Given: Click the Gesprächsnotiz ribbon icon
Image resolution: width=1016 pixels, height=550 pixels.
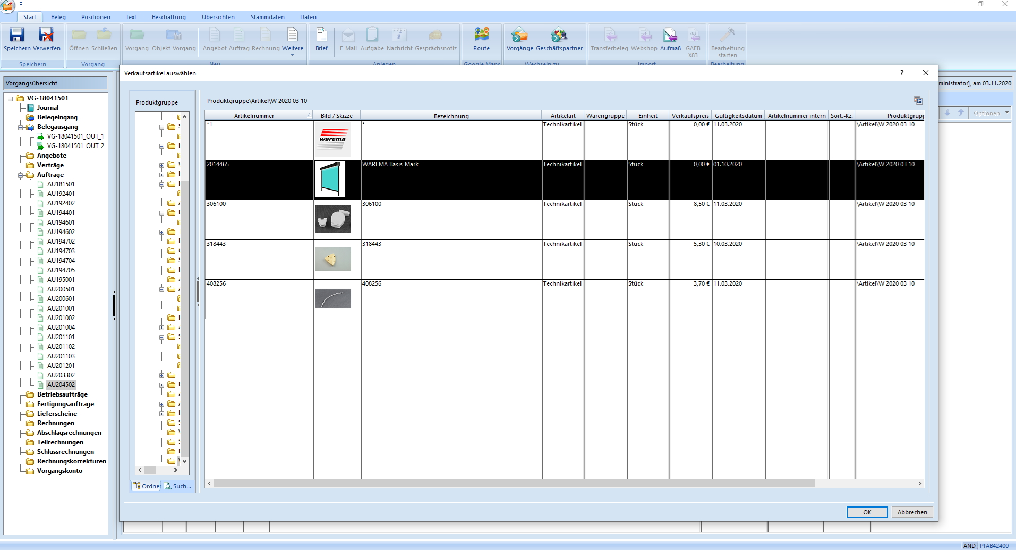Looking at the screenshot, I should coord(436,35).
